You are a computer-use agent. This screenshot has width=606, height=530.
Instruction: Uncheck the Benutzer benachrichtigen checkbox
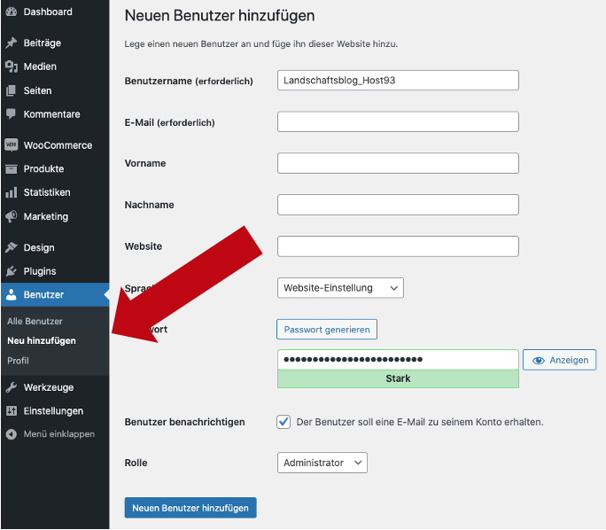coord(284,421)
